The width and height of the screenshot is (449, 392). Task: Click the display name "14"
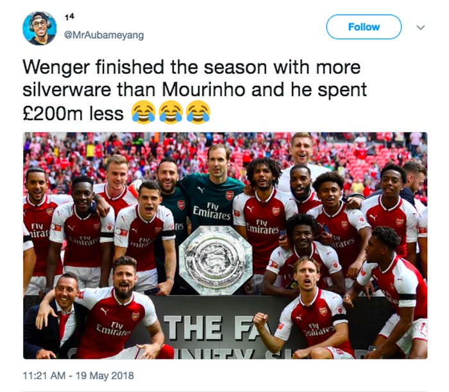70,18
